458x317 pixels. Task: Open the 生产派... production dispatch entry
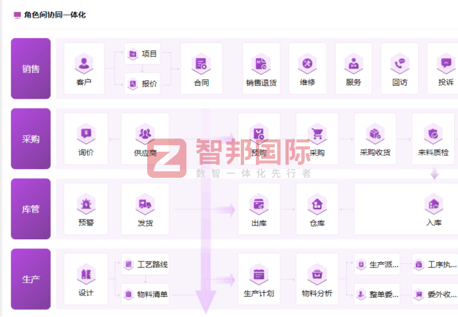(377, 264)
